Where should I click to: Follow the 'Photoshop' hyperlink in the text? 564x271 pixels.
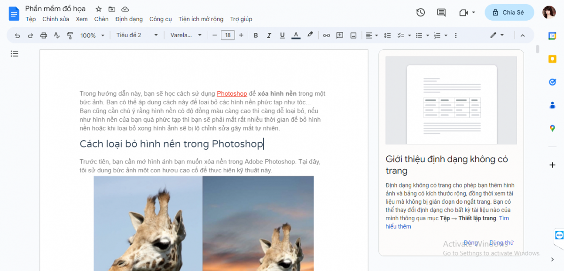click(232, 93)
